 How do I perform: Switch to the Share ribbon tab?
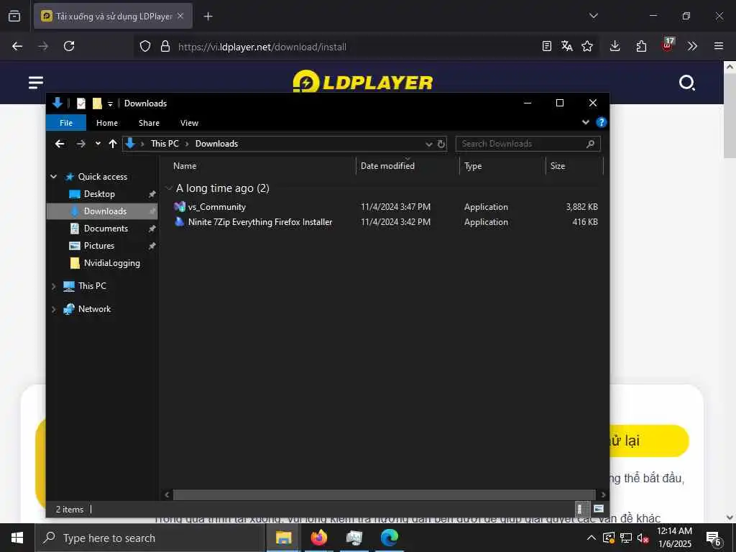click(149, 122)
